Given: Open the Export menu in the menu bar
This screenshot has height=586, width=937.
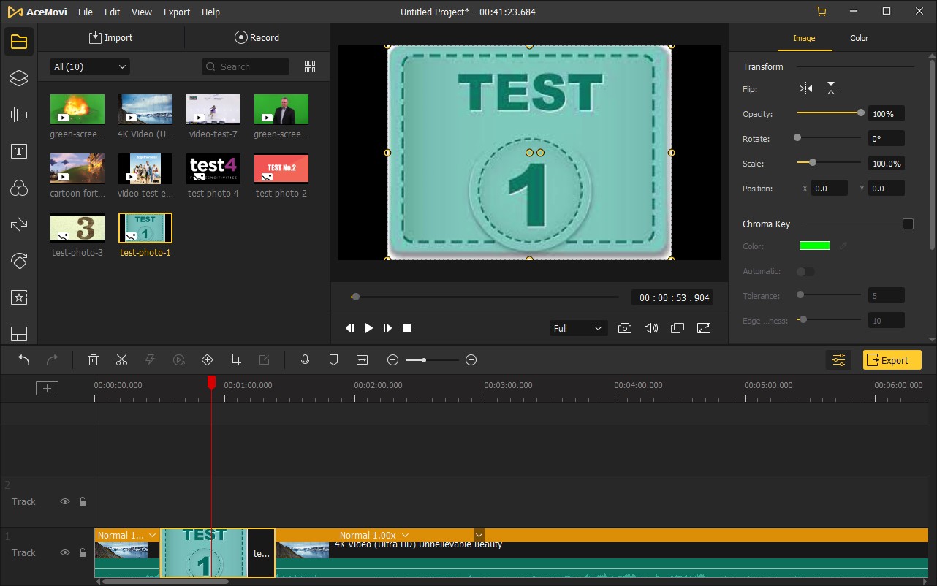Looking at the screenshot, I should (x=177, y=12).
